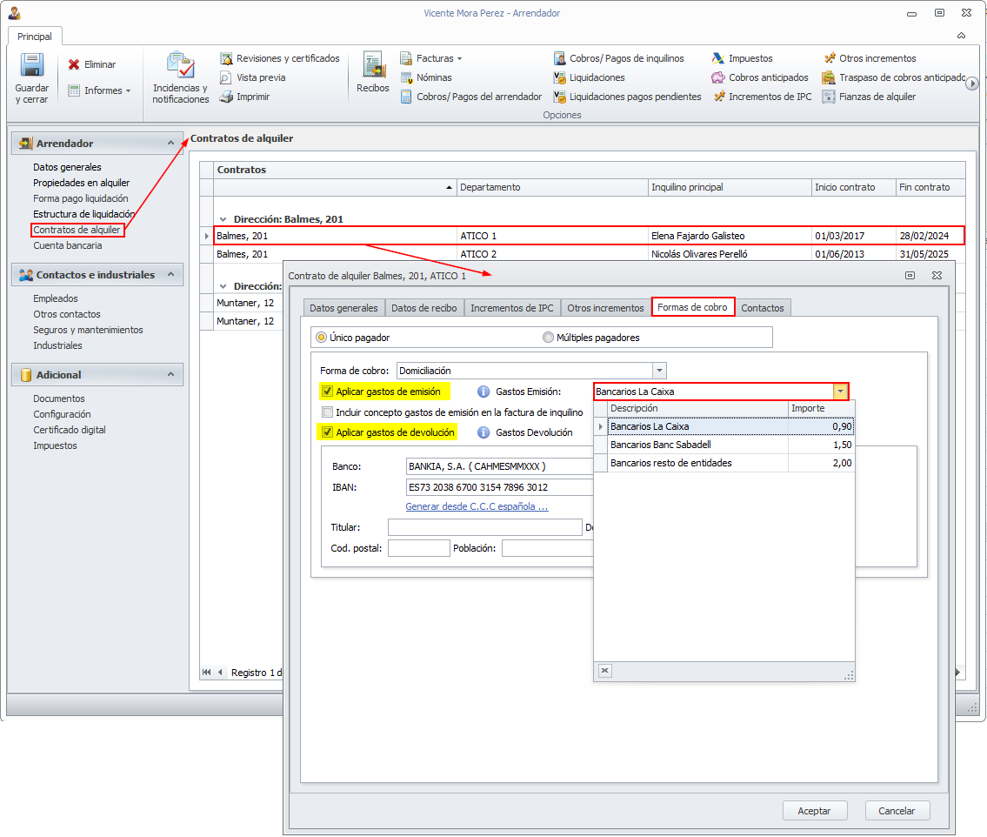Collapse the Adicional sidebar group
This screenshot has height=837, width=987.
170,375
